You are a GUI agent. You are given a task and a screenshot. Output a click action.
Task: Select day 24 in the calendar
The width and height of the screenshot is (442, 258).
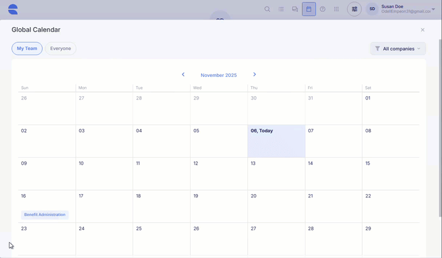click(x=104, y=239)
